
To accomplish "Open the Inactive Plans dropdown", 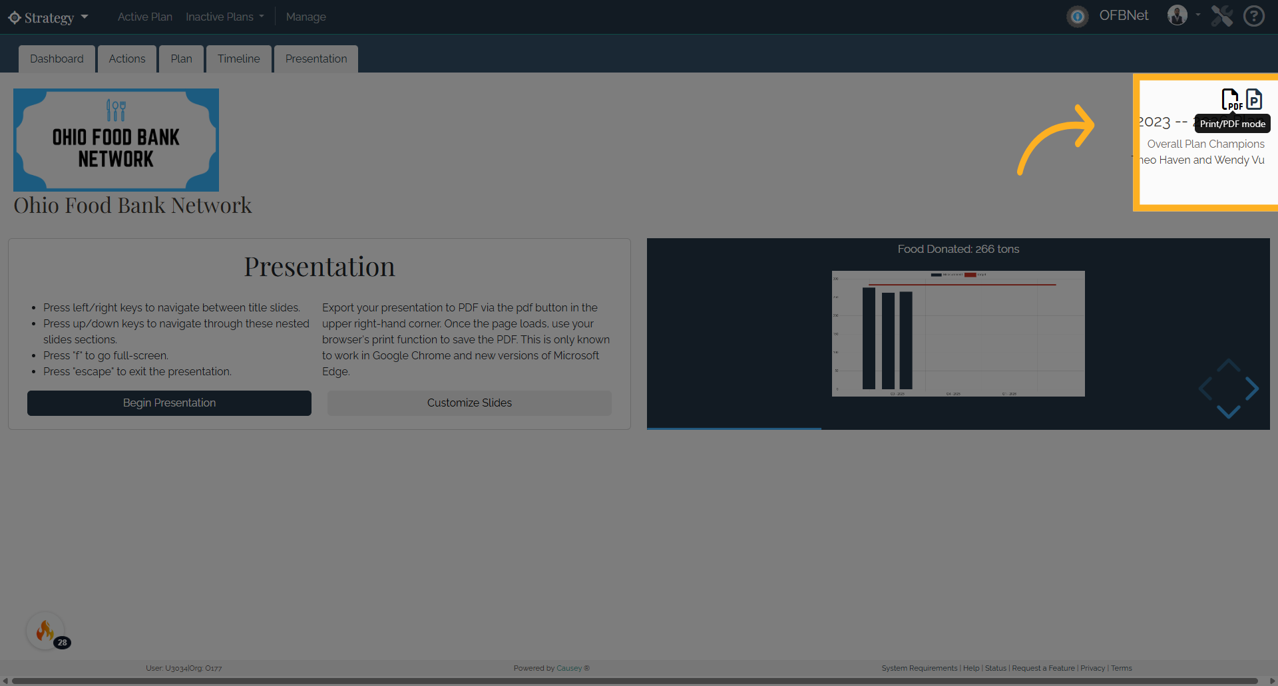I will tap(224, 17).
